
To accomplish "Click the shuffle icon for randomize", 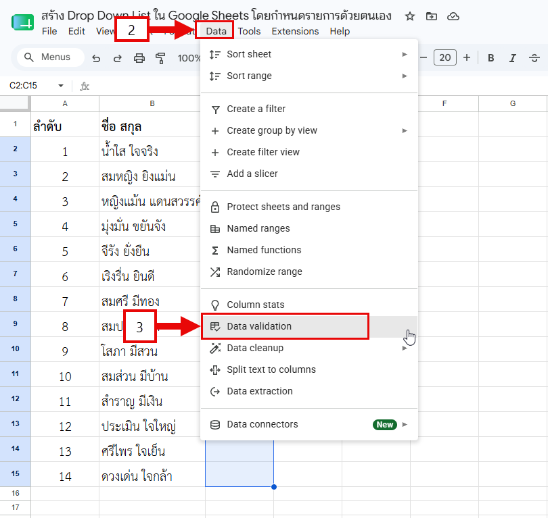I will (215, 272).
